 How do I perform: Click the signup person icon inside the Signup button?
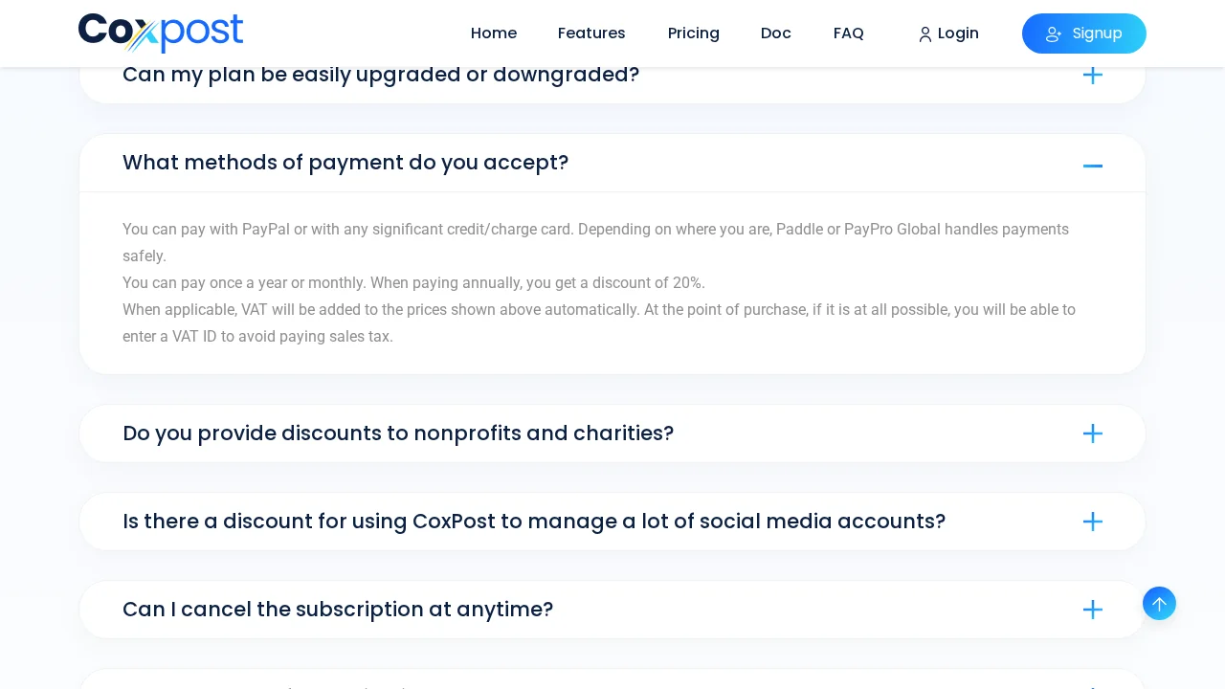pos(1054,34)
